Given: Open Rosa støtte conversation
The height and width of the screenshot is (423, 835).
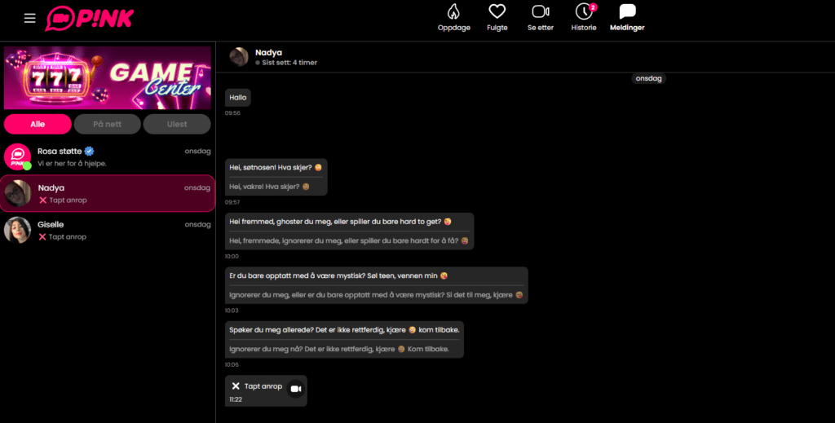Looking at the screenshot, I should point(108,157).
